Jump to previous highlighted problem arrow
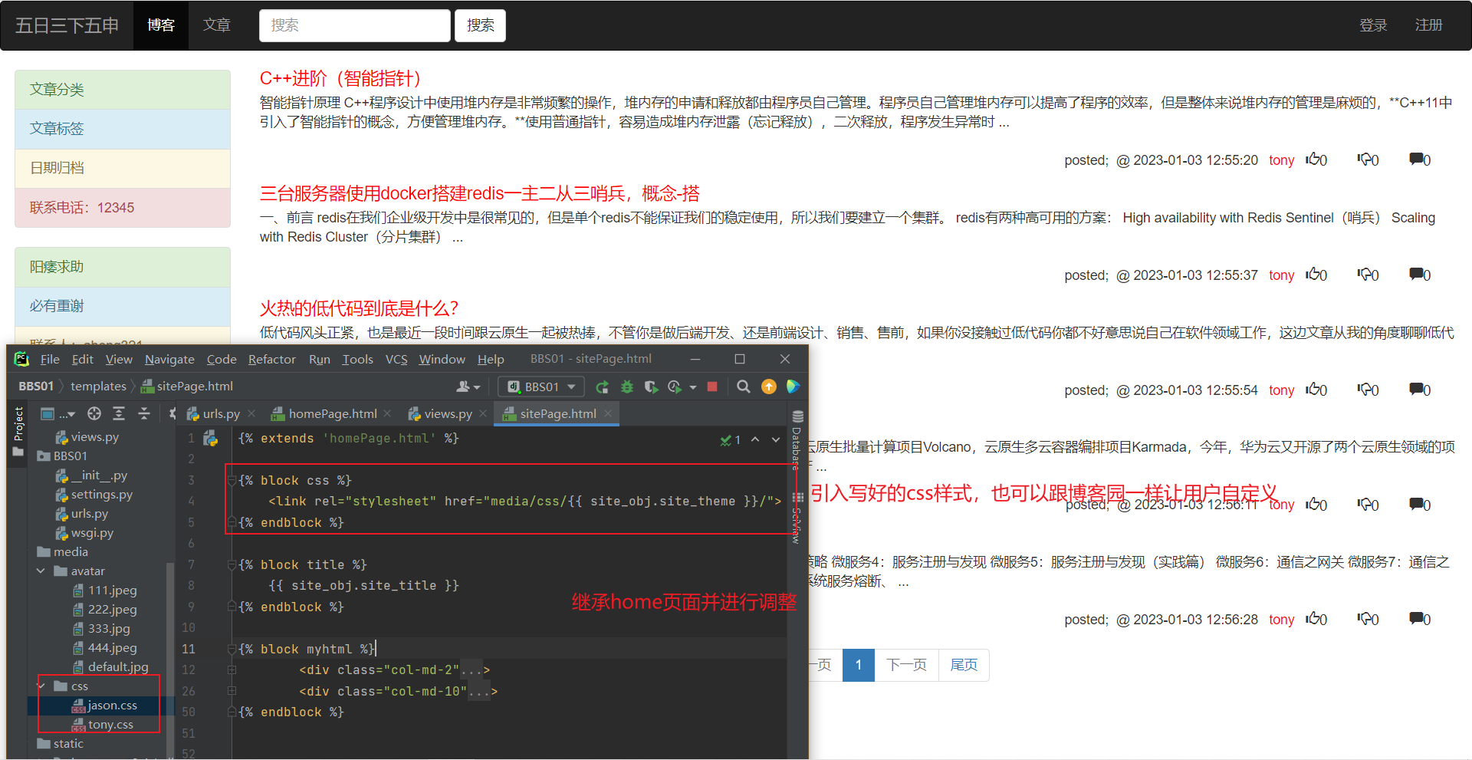Screen dimensions: 1472x760 pos(755,439)
